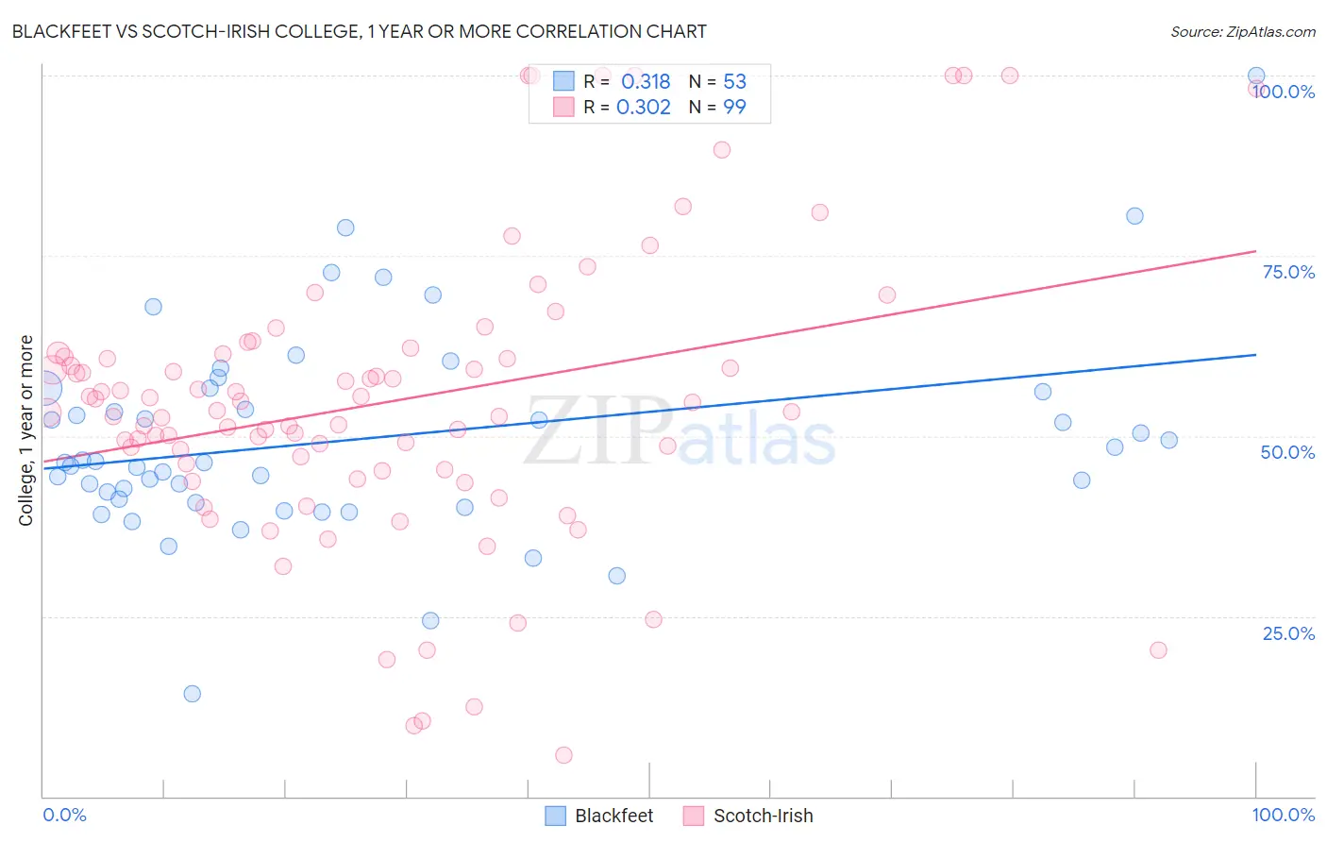Click the 100.0% y-axis label
Image resolution: width=1327 pixels, height=842 pixels.
[1285, 92]
